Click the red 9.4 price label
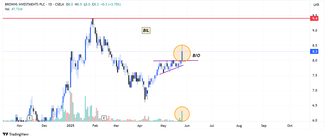The width and height of the screenshot is (327, 139). (x=315, y=18)
